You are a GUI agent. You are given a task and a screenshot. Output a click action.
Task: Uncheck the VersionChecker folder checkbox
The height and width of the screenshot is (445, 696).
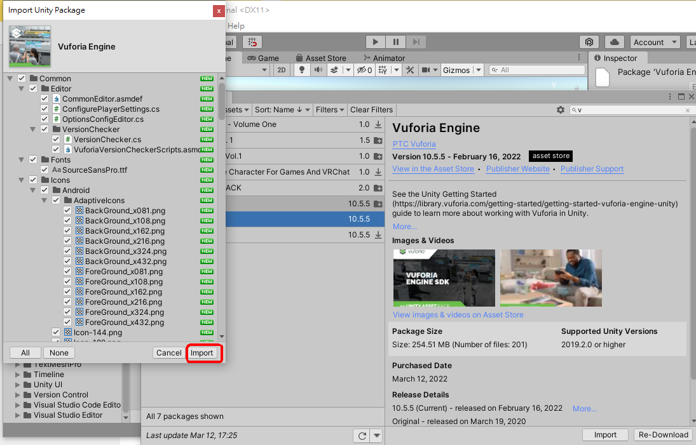click(x=44, y=130)
